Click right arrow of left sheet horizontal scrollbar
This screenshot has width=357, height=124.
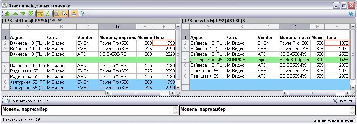[172, 93]
